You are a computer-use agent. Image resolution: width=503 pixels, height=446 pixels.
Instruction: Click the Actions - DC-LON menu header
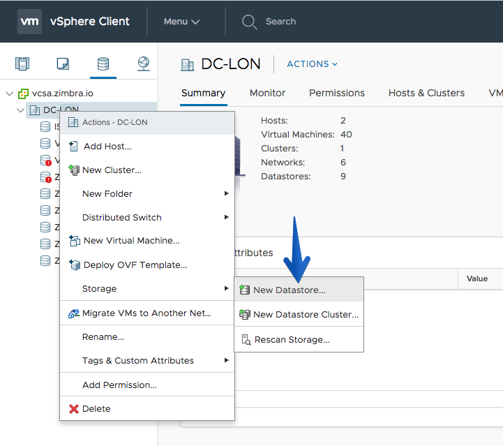pyautogui.click(x=147, y=122)
